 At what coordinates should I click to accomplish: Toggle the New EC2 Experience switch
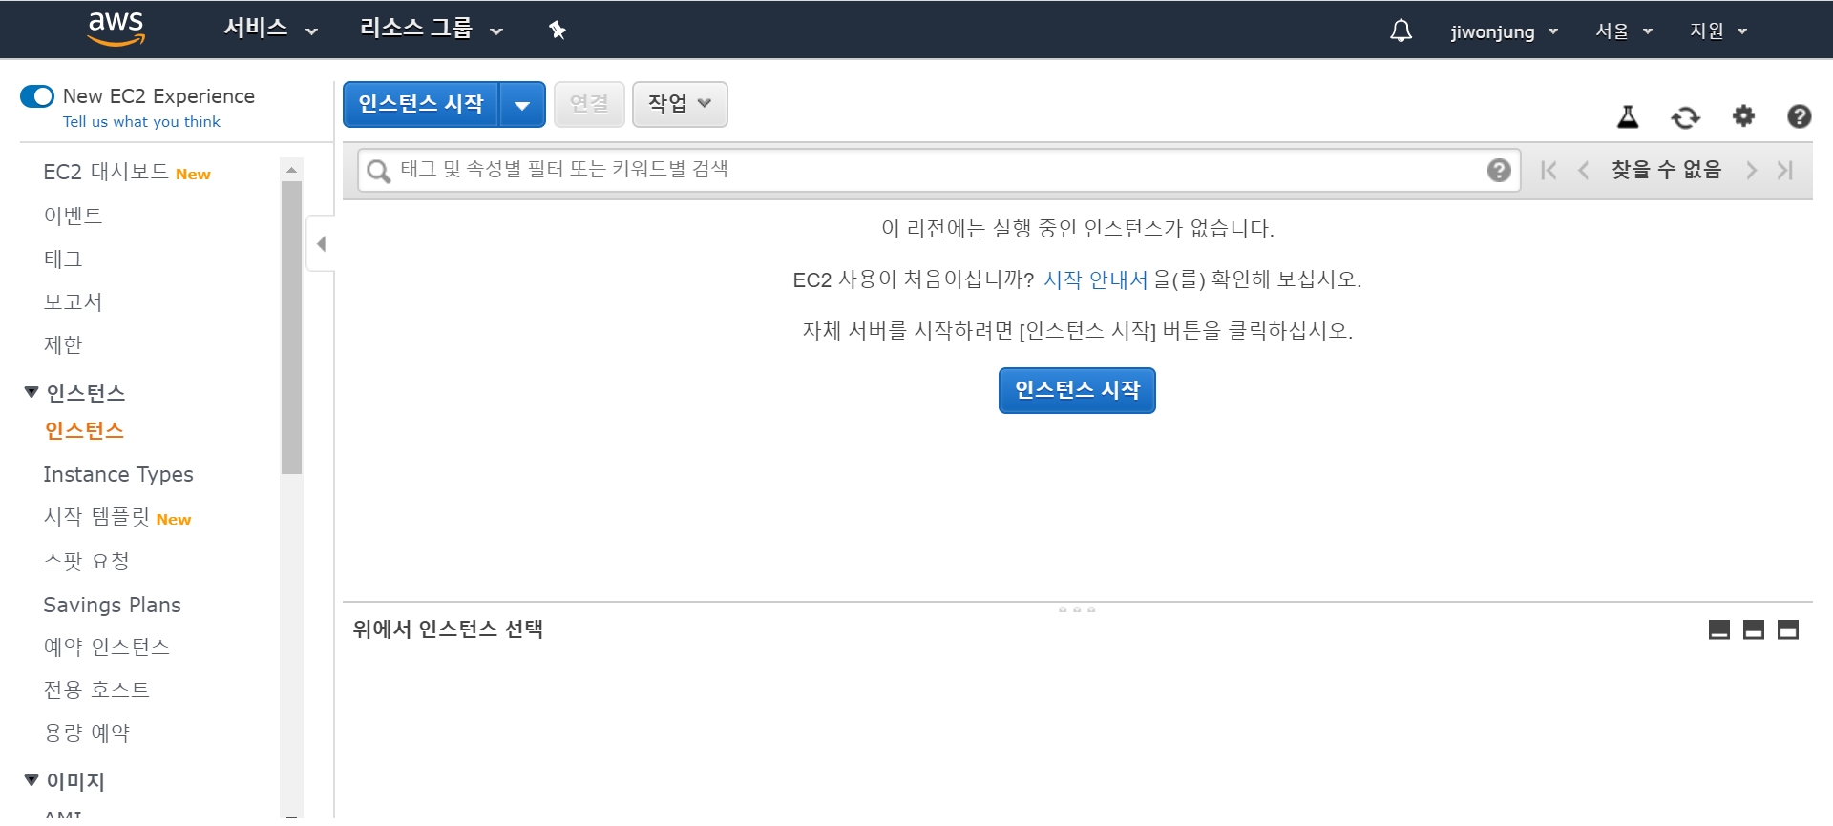coord(37,96)
